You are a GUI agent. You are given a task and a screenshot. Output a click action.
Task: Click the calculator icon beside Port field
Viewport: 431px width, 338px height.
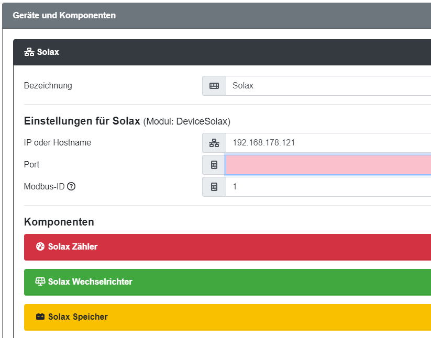click(214, 165)
